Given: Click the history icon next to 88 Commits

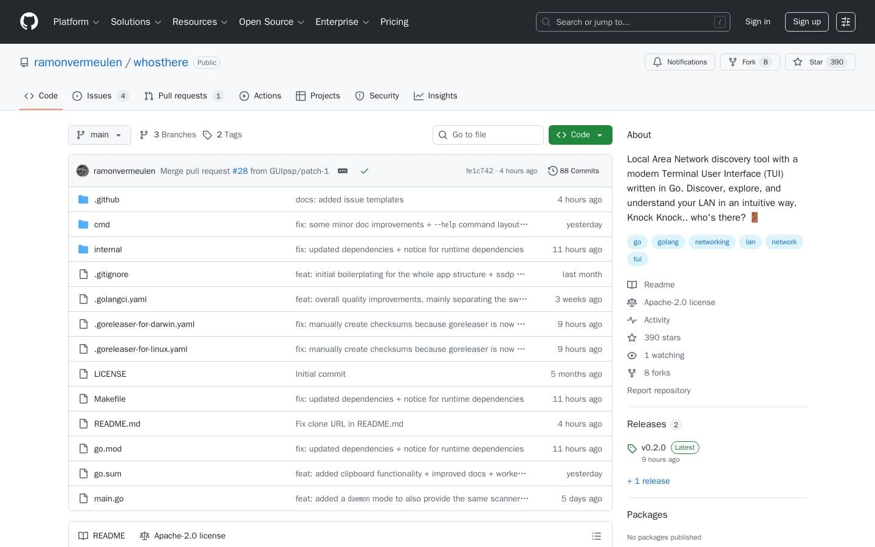Looking at the screenshot, I should [x=553, y=171].
